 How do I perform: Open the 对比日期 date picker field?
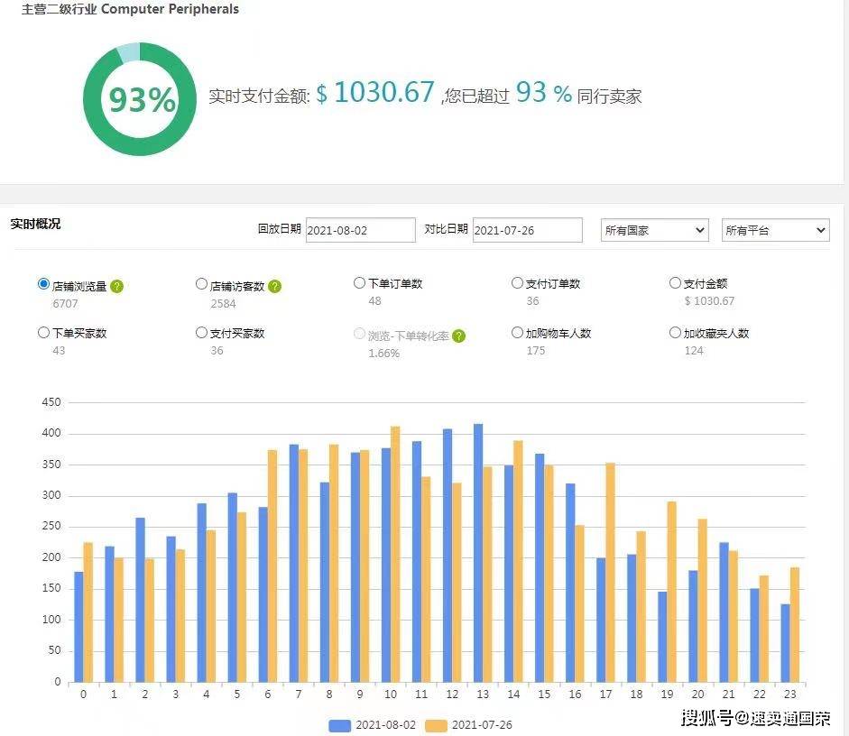point(527,230)
